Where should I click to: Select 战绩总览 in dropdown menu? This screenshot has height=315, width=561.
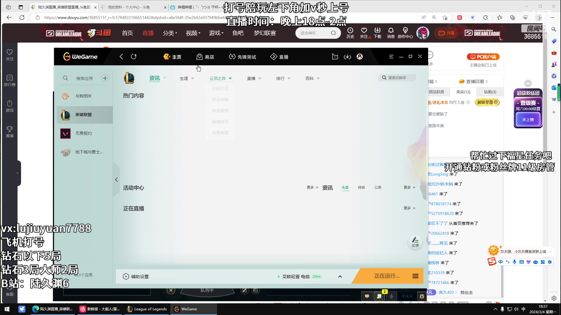(x=220, y=88)
